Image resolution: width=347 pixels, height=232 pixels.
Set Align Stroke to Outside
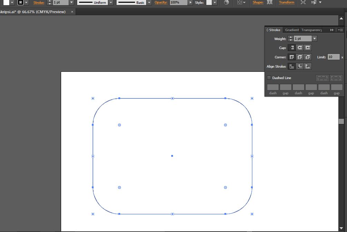(x=307, y=66)
